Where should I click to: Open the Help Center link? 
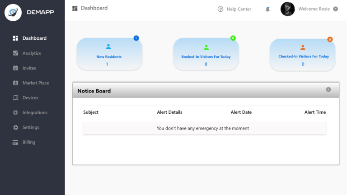click(239, 9)
